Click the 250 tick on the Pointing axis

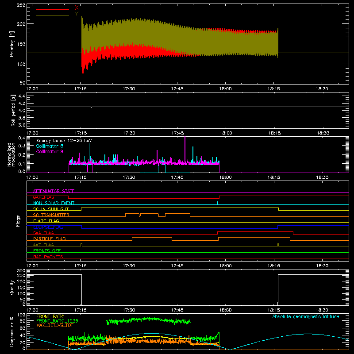click(21, 5)
